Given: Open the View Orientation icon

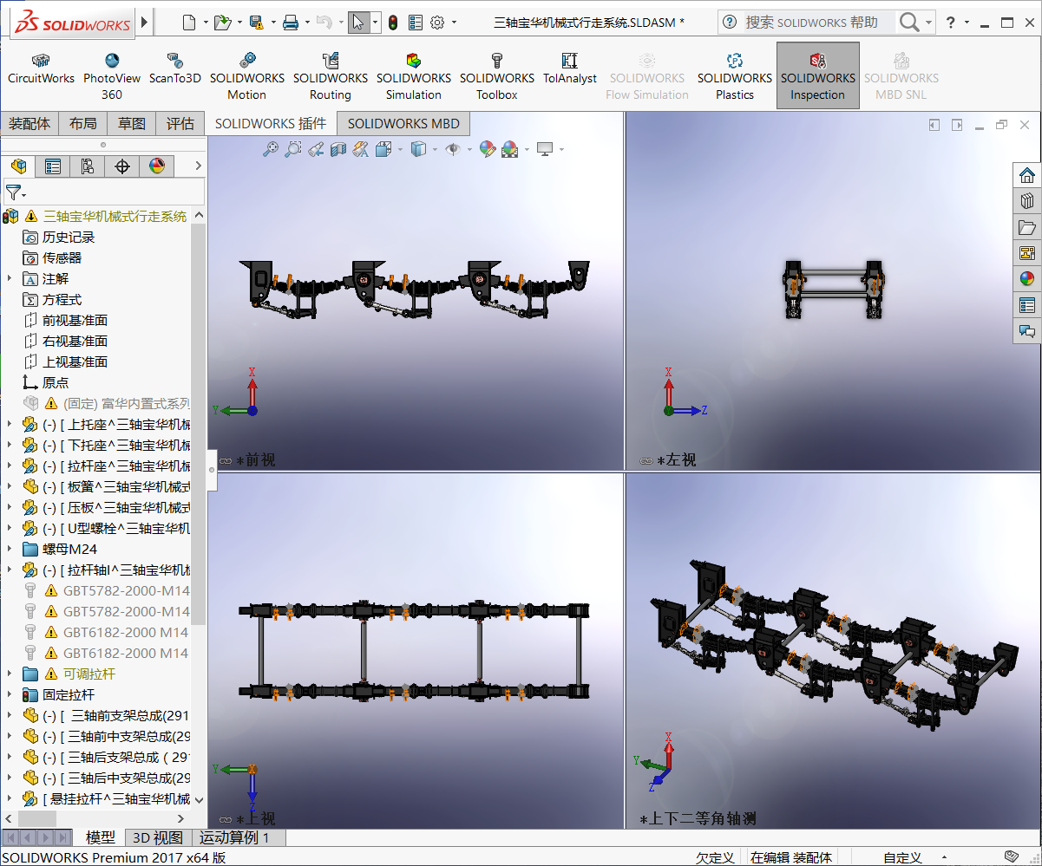Looking at the screenshot, I should [x=383, y=149].
